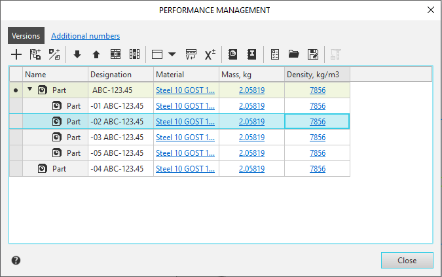Click the text wrap toolbar icon
Image resolution: width=442 pixels, height=277 pixels.
[x=191, y=55]
